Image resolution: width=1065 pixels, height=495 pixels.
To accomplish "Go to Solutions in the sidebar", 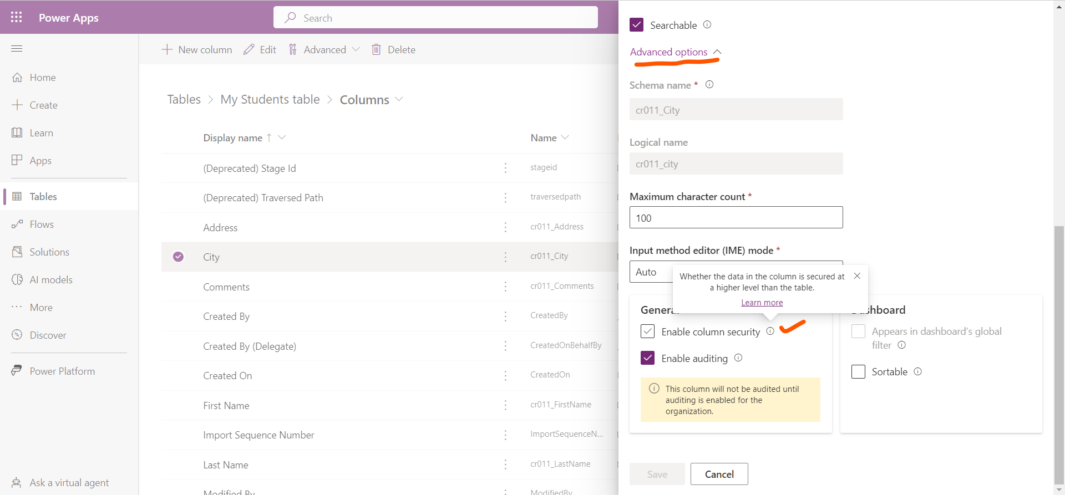I will click(x=49, y=252).
